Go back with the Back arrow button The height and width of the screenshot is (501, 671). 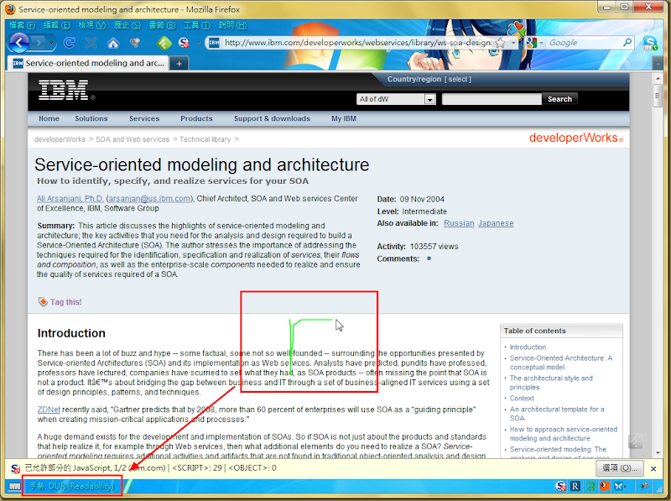tap(18, 43)
